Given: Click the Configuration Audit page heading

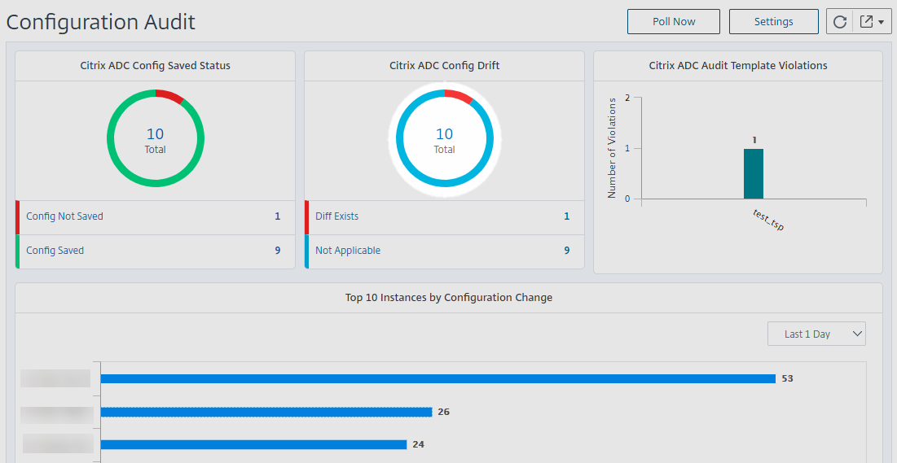Looking at the screenshot, I should point(101,22).
